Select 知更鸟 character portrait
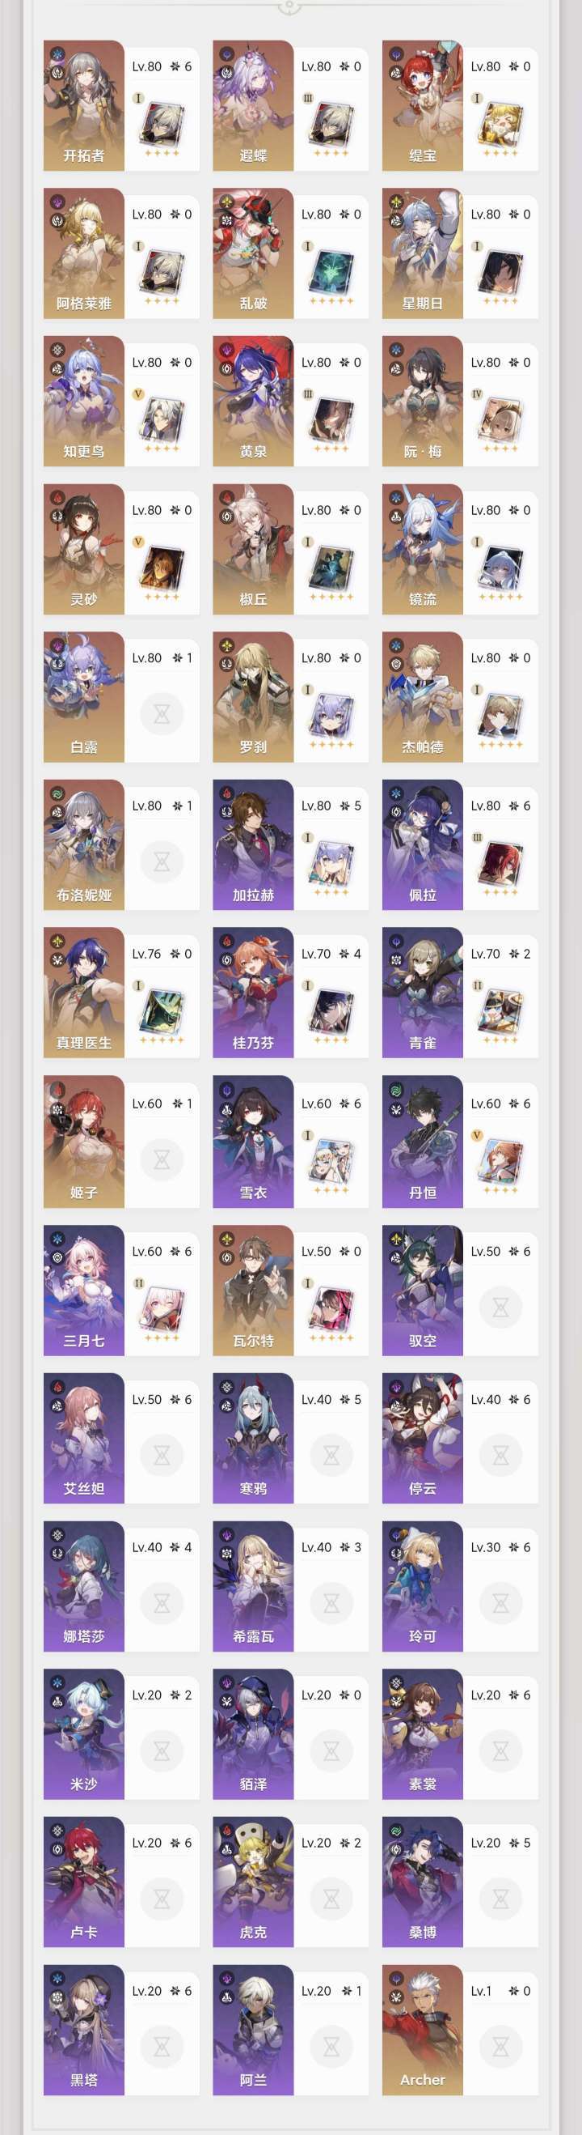Screen dimensions: 582x2135 click(x=83, y=401)
